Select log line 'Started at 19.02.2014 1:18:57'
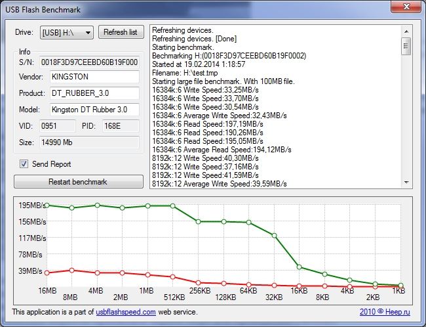This screenshot has height=327, width=426. pos(199,64)
